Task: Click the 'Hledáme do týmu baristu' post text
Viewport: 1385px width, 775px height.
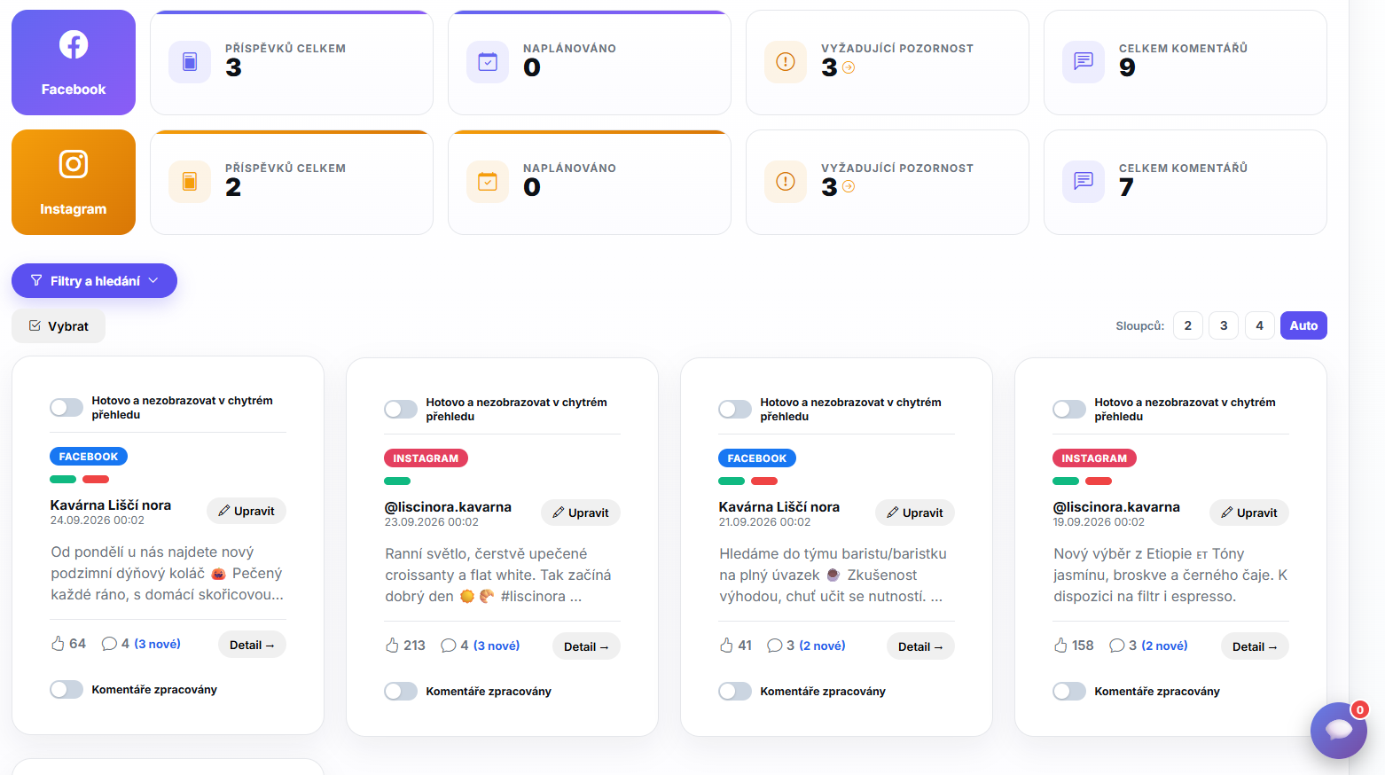Action: point(833,575)
